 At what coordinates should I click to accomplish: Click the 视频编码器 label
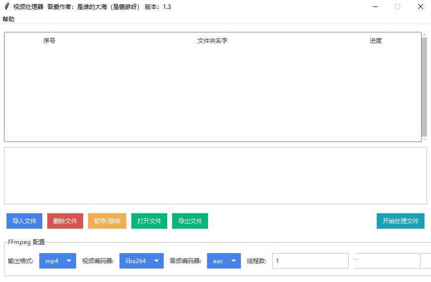pyautogui.click(x=98, y=261)
